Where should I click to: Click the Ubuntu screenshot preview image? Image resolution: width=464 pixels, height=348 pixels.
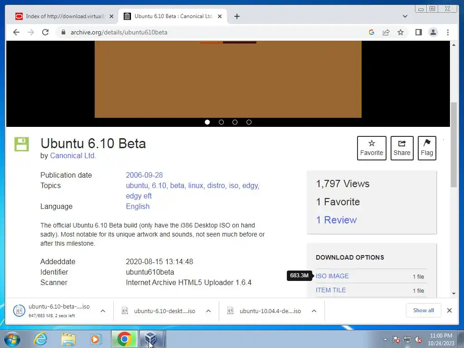pyautogui.click(x=228, y=79)
